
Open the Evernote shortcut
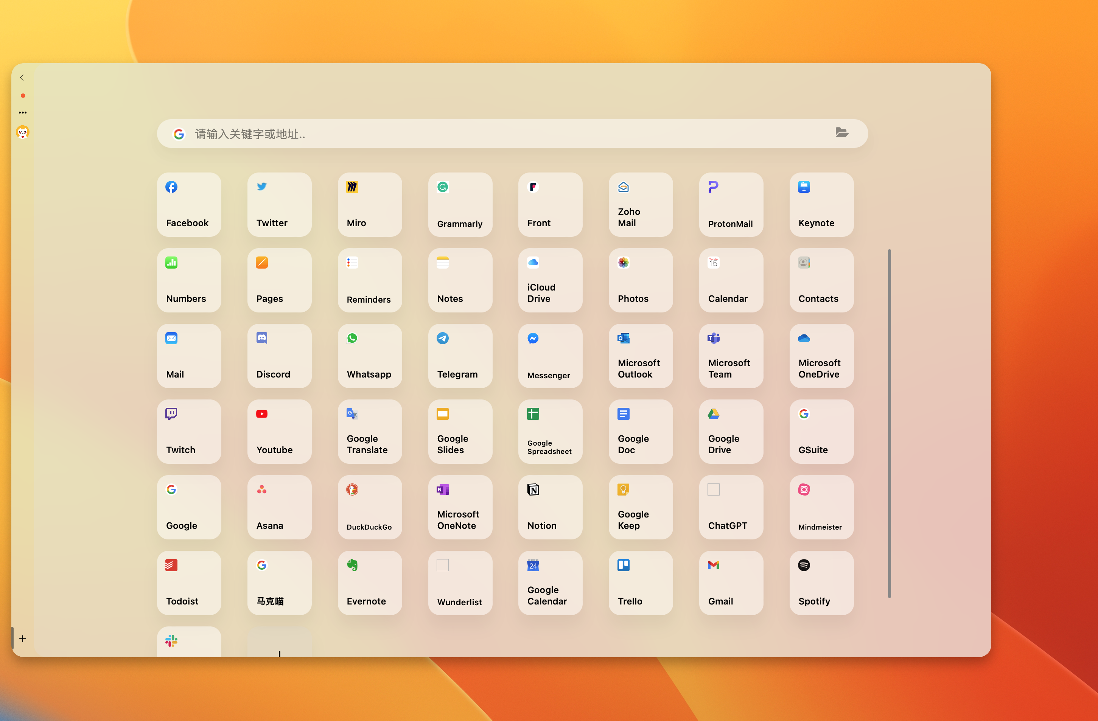(370, 582)
